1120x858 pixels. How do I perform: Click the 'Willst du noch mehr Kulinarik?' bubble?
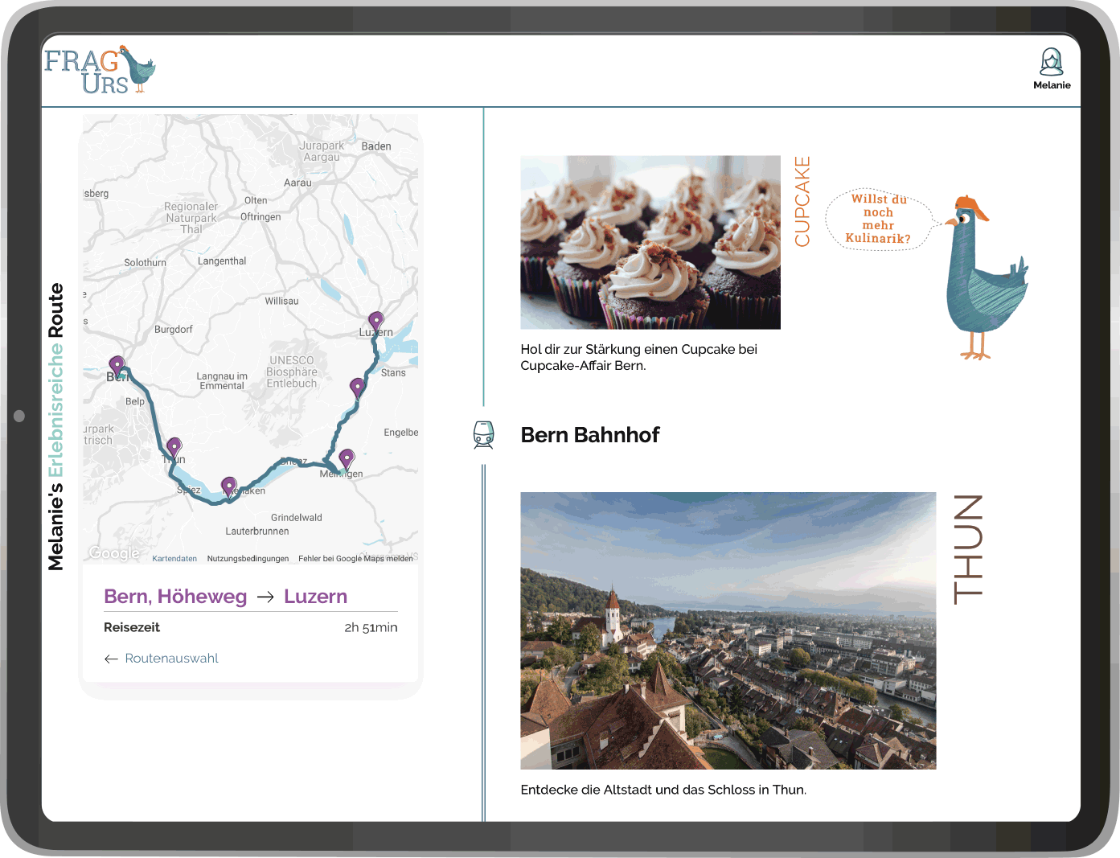pos(878,219)
